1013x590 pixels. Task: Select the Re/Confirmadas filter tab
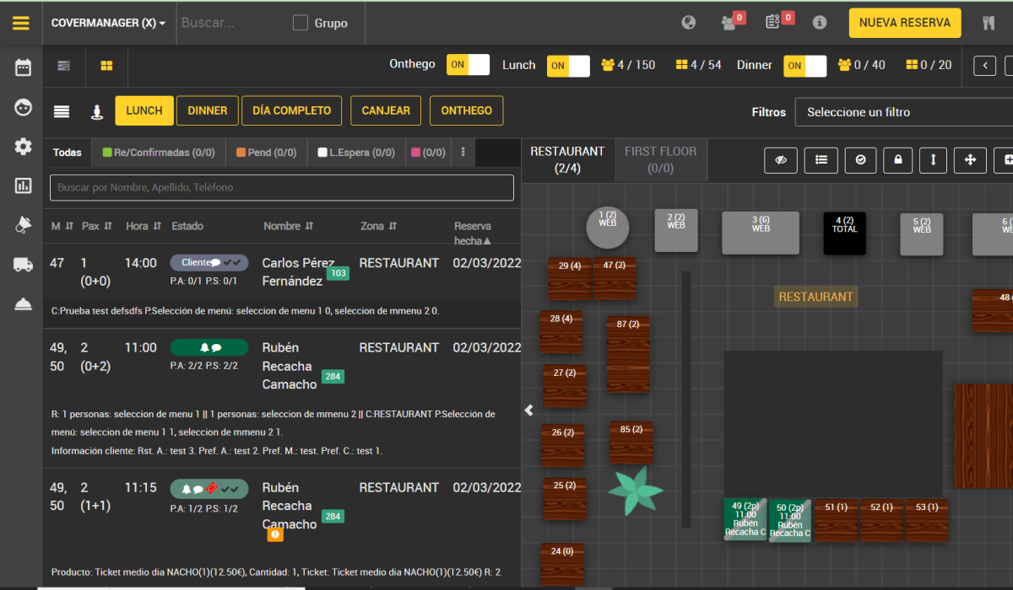coord(158,153)
